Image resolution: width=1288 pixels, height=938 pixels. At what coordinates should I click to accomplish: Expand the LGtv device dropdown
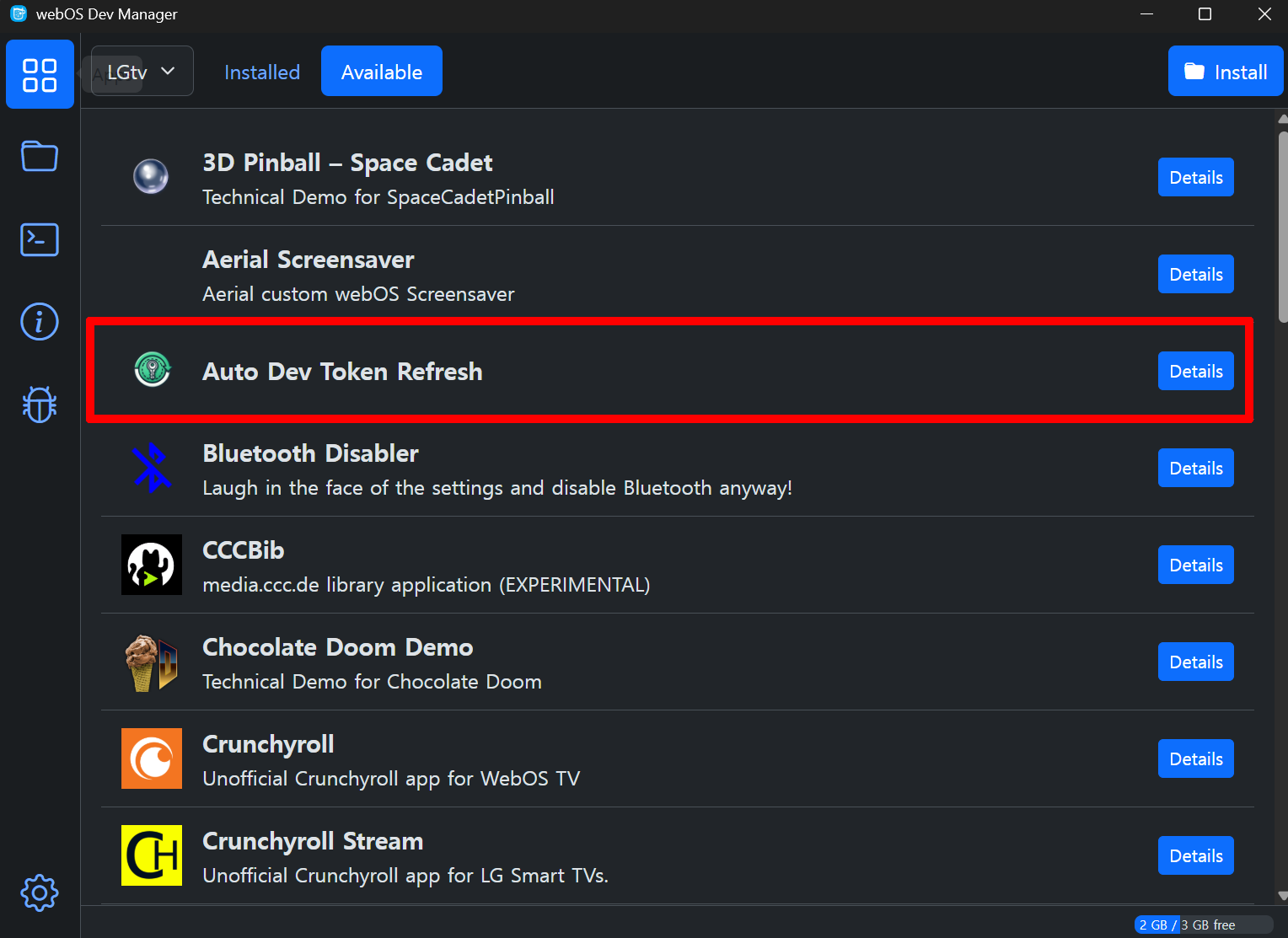142,71
